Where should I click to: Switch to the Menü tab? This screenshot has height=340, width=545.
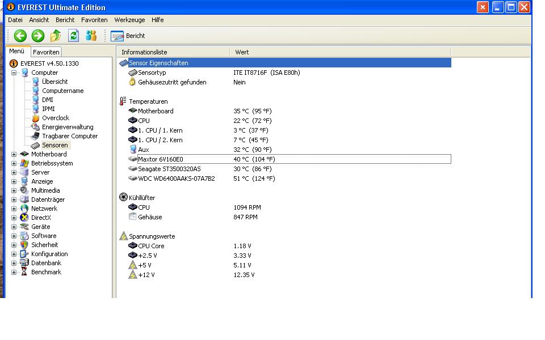(16, 52)
